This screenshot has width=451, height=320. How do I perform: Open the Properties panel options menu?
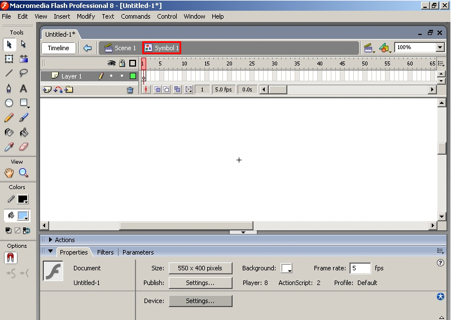coord(440,251)
